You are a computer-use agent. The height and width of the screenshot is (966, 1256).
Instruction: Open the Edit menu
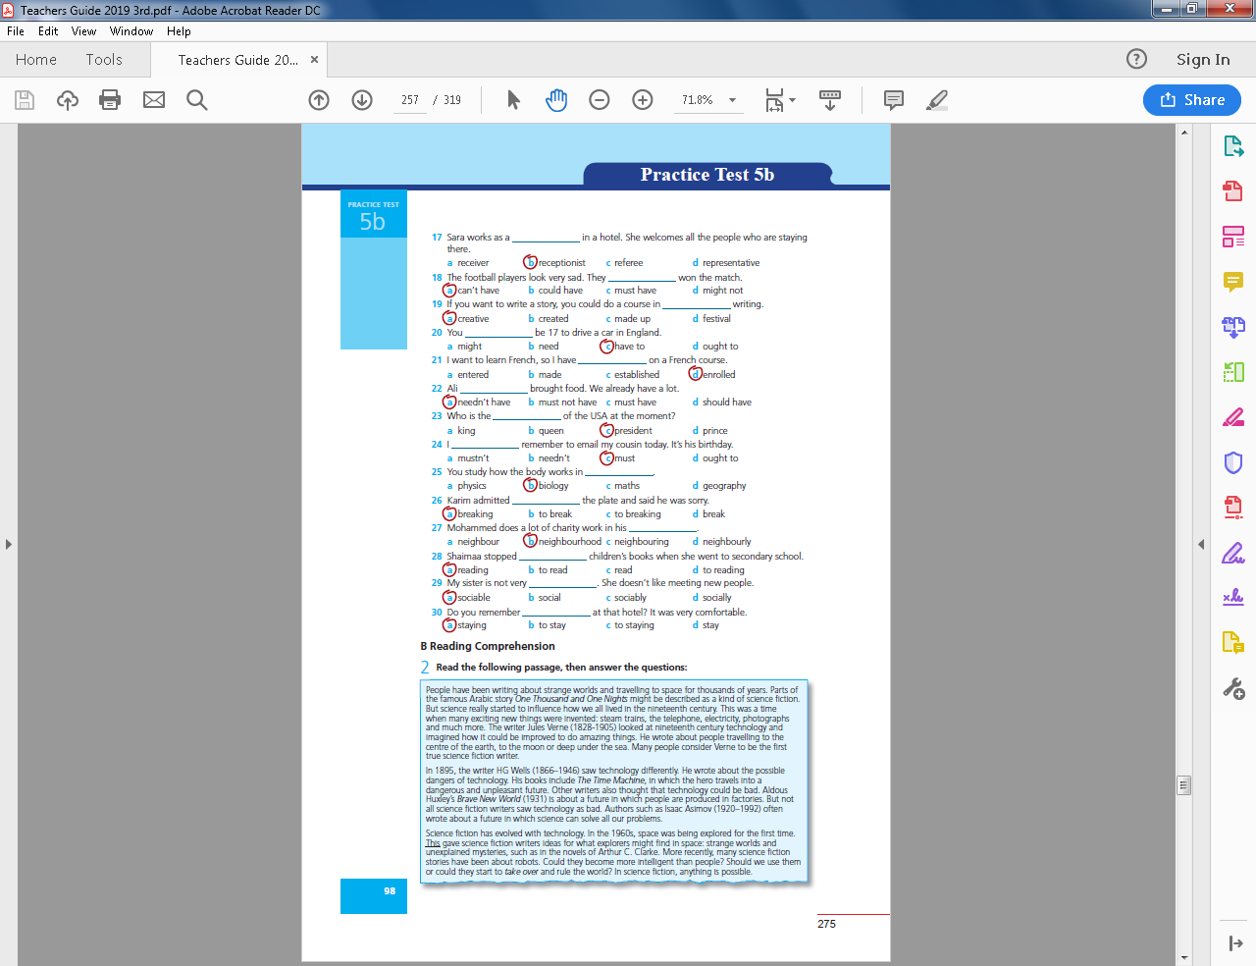pos(48,31)
